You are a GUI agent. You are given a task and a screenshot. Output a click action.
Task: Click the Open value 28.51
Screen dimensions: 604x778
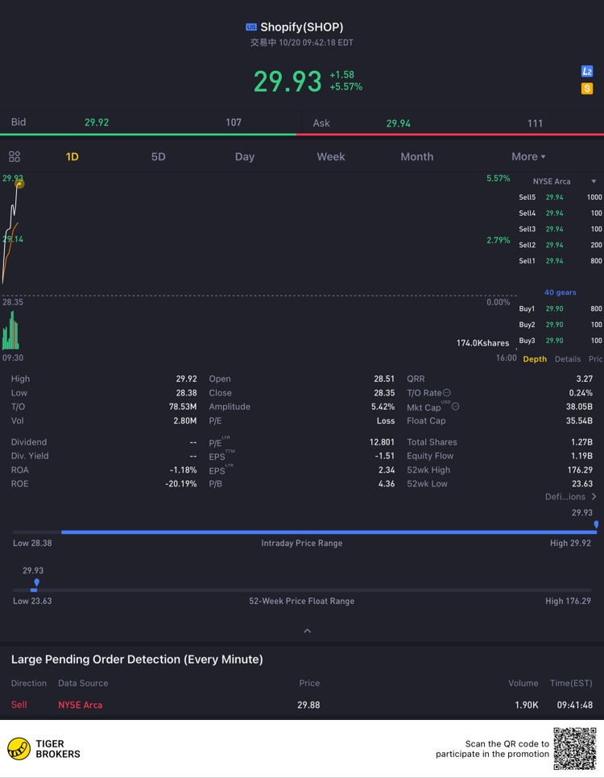pos(384,379)
